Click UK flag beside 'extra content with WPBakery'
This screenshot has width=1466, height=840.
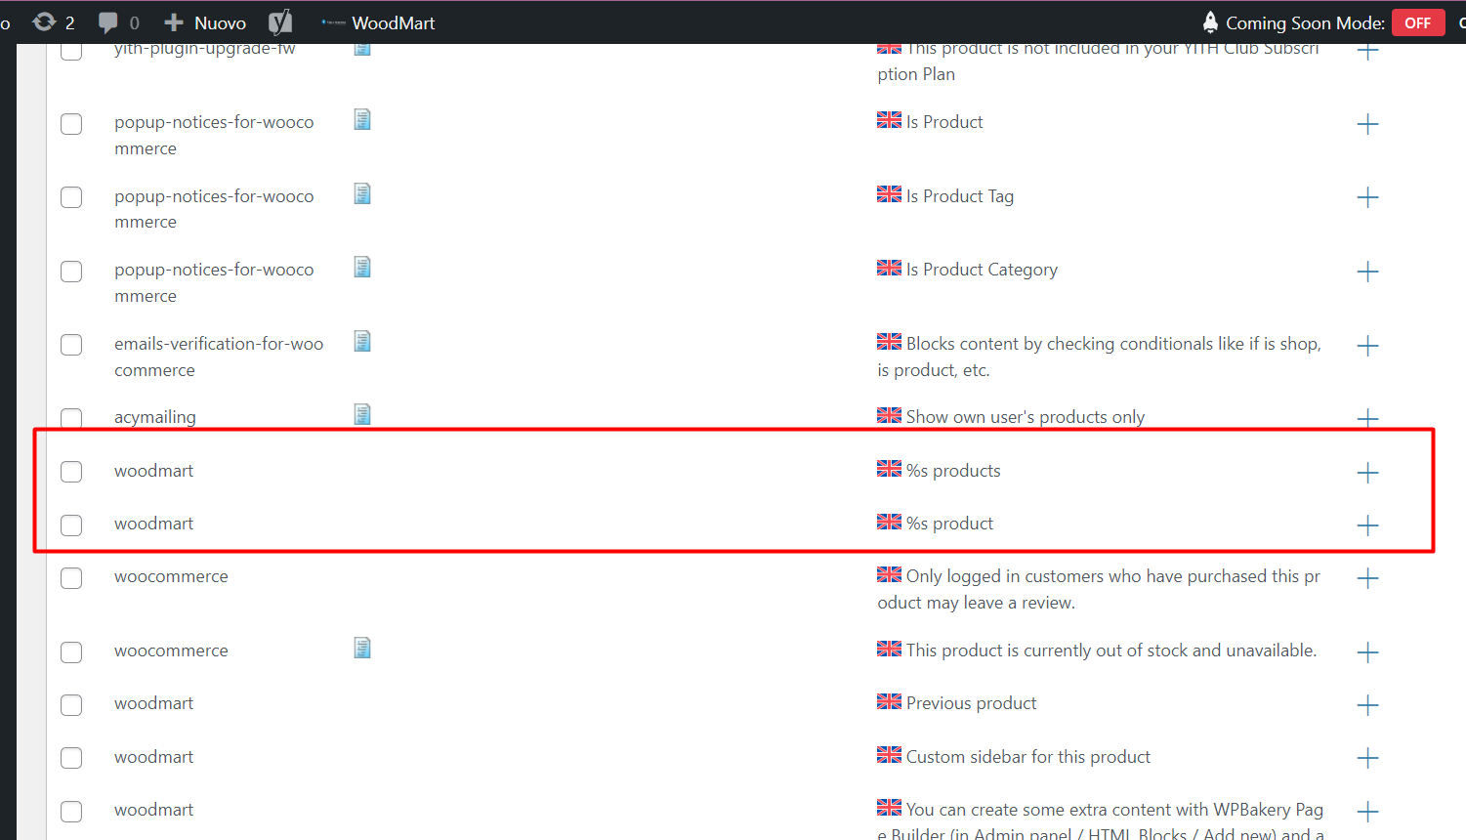(x=889, y=808)
